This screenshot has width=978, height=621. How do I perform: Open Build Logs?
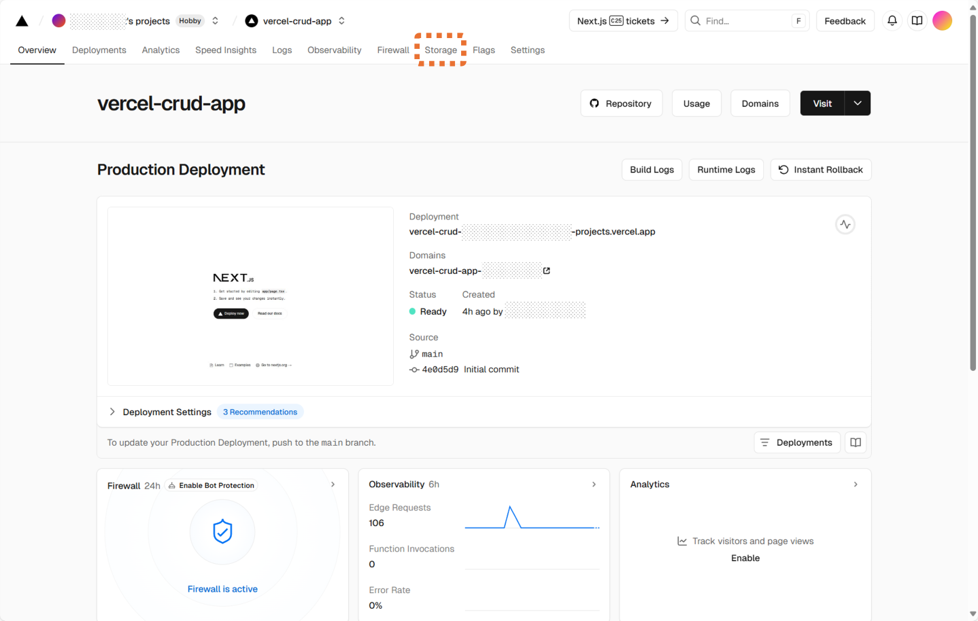652,170
